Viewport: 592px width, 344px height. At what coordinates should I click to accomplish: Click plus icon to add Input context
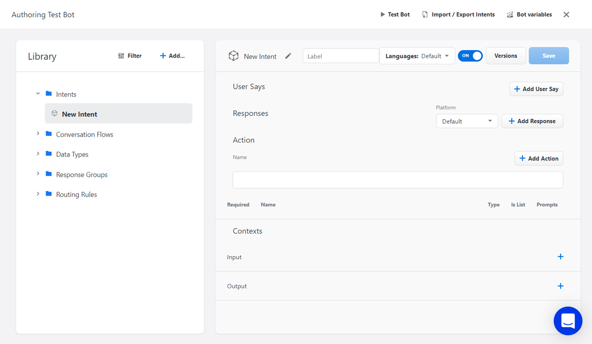[x=560, y=257]
